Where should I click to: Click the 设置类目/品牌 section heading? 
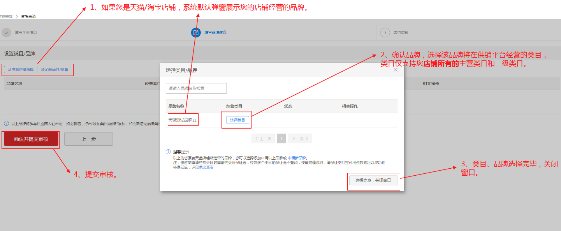click(x=20, y=53)
